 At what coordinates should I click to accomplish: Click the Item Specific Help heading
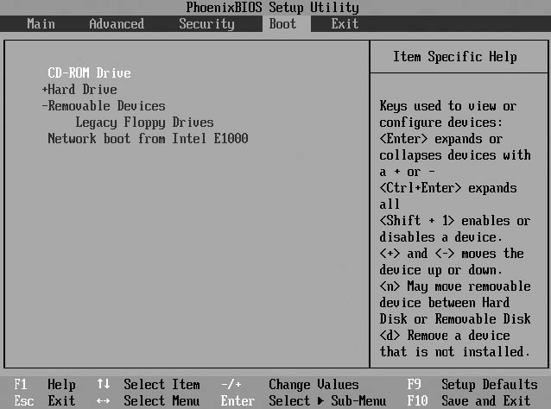tap(455, 57)
